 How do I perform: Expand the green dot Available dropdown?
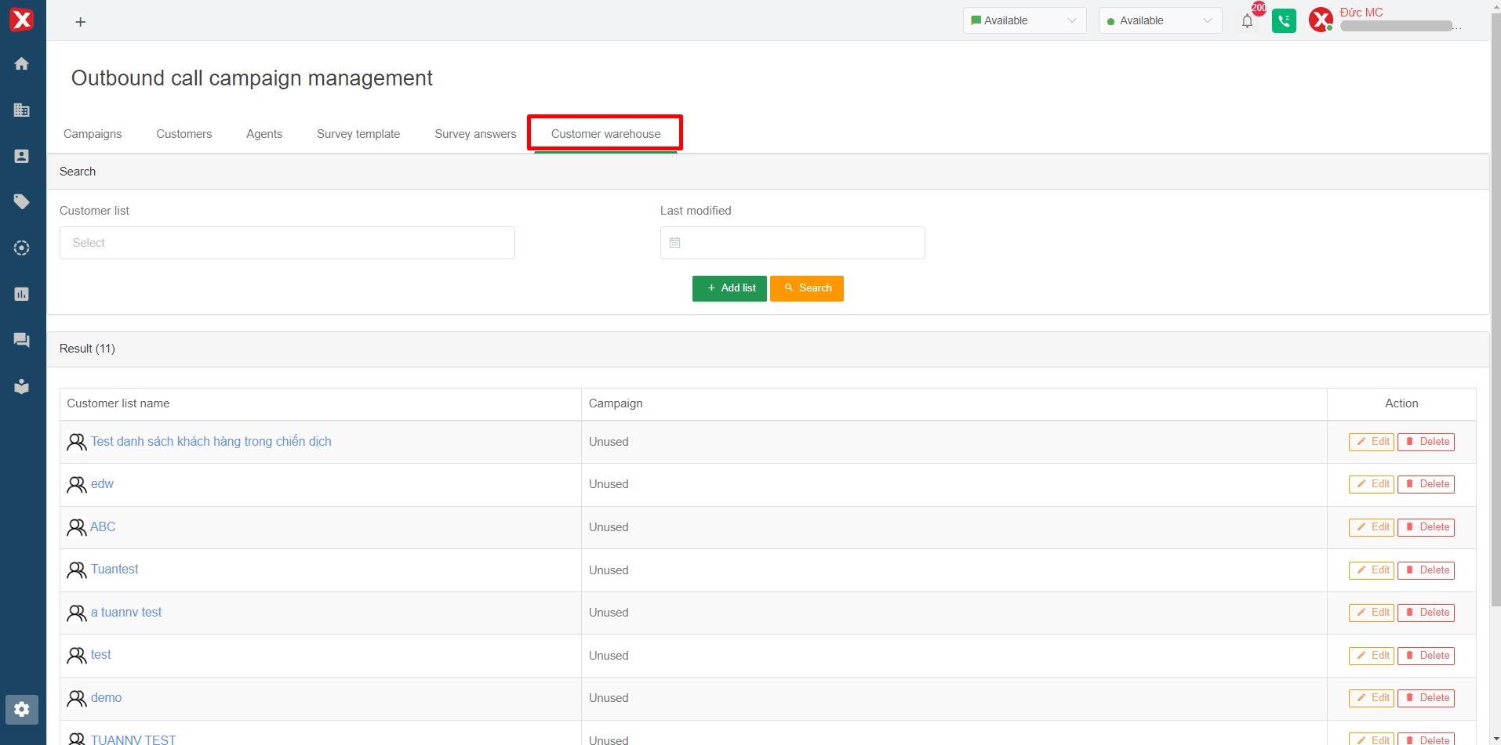coord(1159,21)
